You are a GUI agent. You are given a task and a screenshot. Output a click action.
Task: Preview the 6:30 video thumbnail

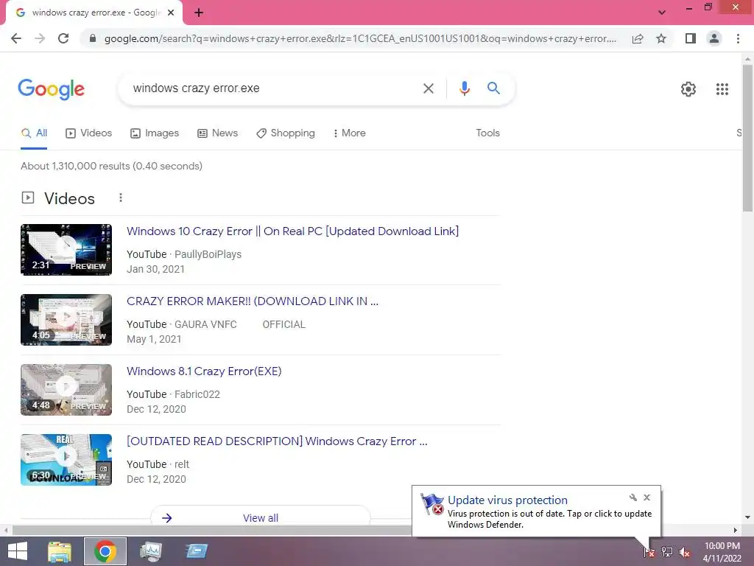(66, 460)
